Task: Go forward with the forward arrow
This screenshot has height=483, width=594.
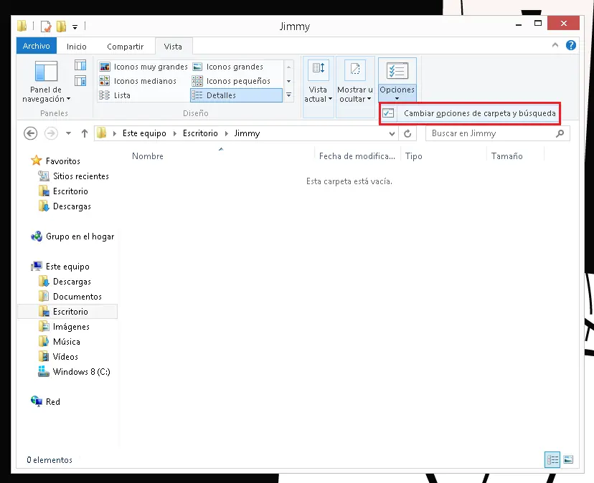Action: click(x=51, y=133)
